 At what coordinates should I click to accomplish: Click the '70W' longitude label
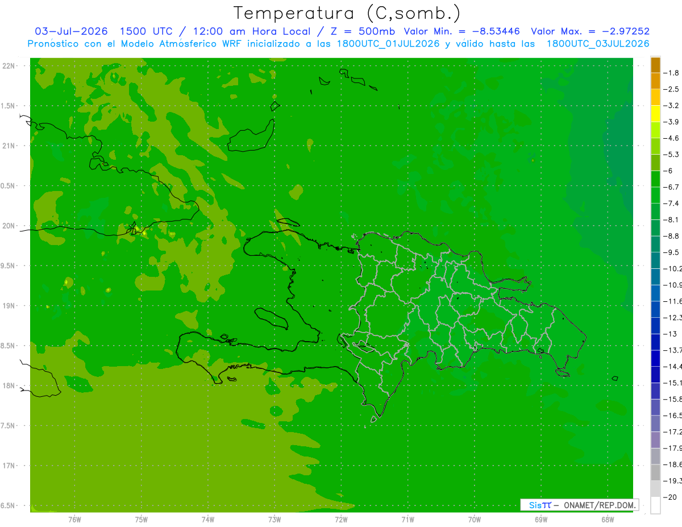point(475,519)
